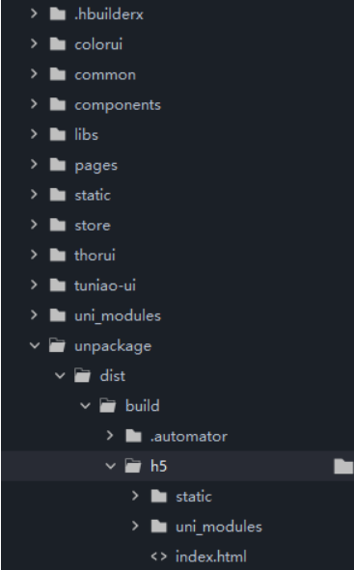354x570 pixels.
Task: Click the colorui folder icon
Action: (58, 44)
